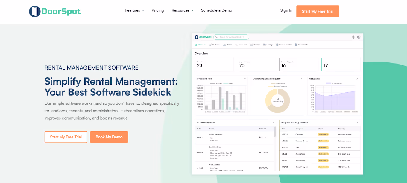This screenshot has height=183, width=407.
Task: Toggle the % occupancy legend swatch
Action: tap(328, 83)
